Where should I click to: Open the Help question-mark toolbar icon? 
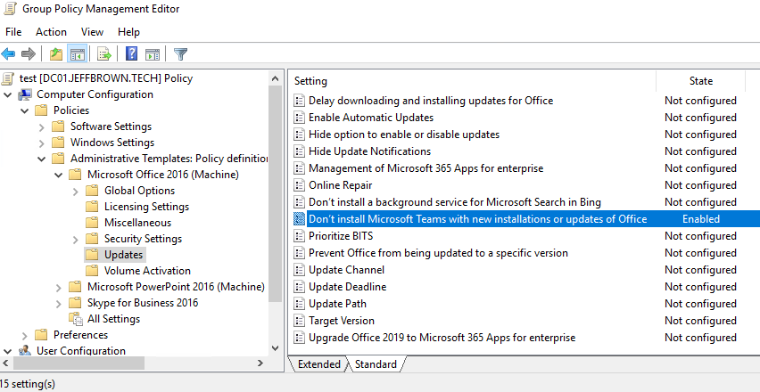click(x=131, y=53)
